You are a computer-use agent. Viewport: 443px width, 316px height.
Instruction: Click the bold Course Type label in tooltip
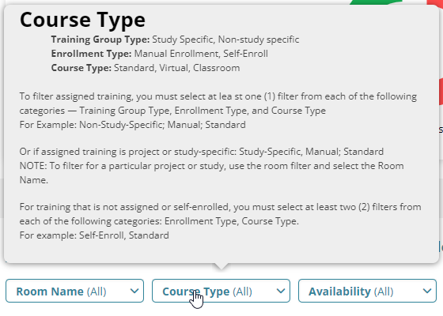click(x=81, y=68)
